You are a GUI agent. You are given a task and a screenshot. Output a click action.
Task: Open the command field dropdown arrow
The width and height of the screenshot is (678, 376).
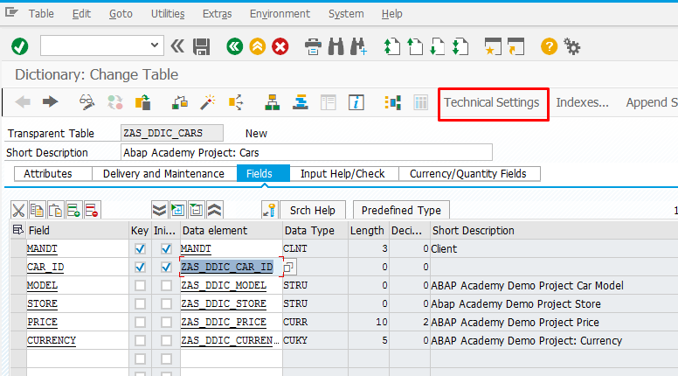coord(155,45)
